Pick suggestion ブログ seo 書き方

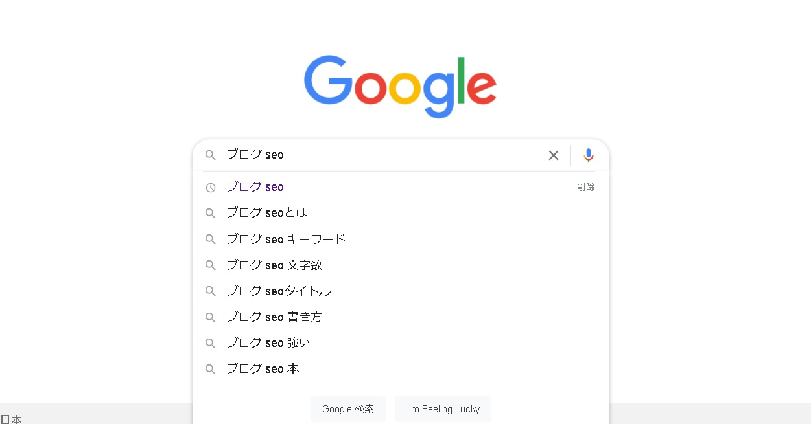point(274,317)
